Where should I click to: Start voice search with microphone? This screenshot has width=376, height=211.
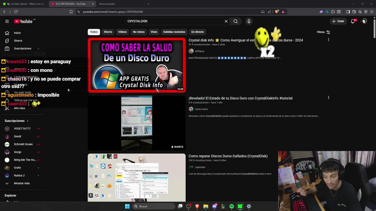[249, 21]
